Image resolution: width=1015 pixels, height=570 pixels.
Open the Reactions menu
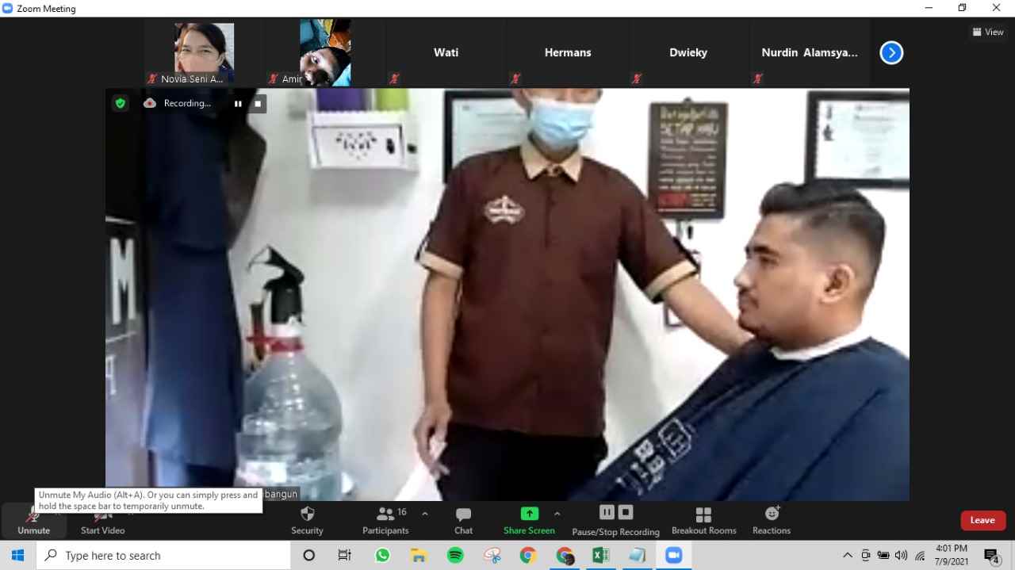coord(772,520)
